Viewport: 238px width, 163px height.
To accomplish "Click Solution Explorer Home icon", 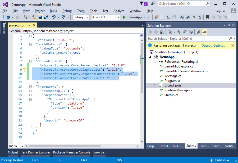I will coord(162,32).
